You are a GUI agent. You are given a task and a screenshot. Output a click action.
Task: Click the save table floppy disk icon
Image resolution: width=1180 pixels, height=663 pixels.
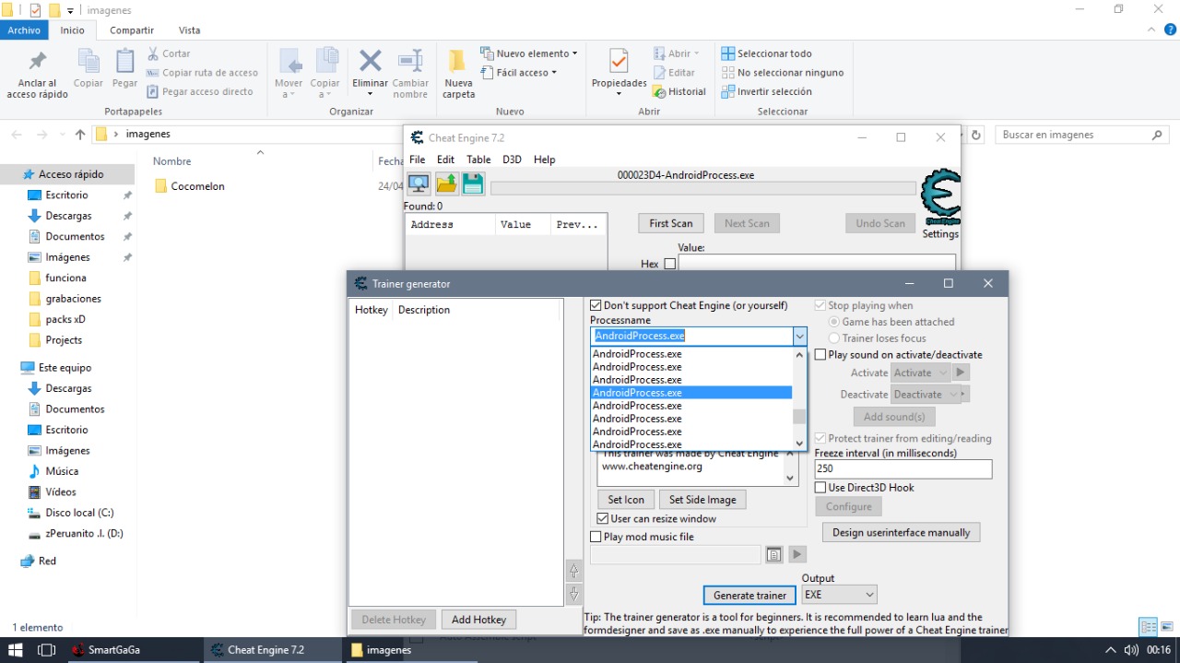(473, 184)
